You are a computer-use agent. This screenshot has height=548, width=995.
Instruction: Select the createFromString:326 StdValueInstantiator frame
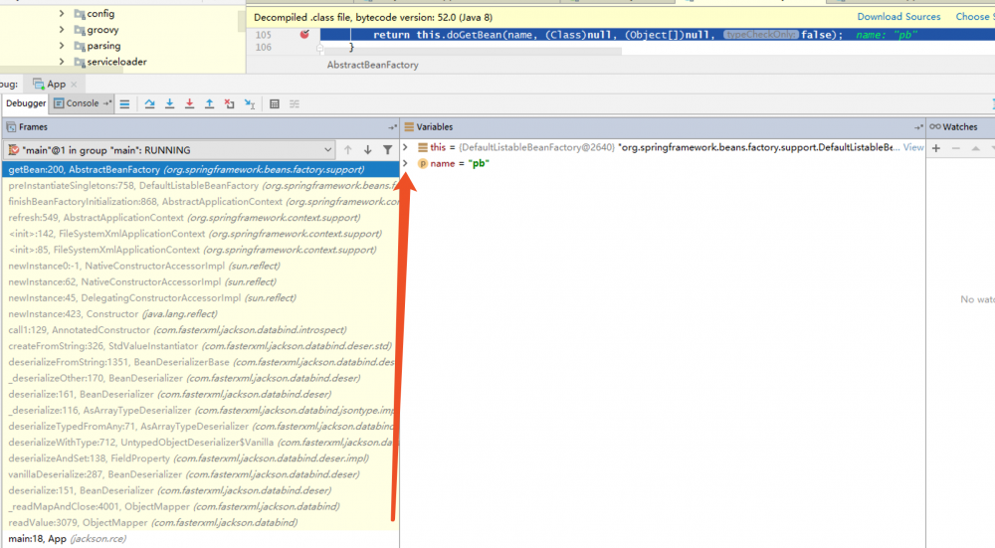click(201, 346)
